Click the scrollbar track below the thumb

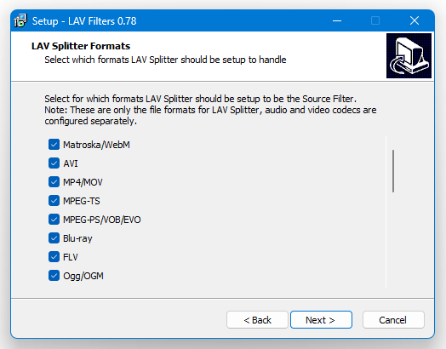pyautogui.click(x=393, y=240)
